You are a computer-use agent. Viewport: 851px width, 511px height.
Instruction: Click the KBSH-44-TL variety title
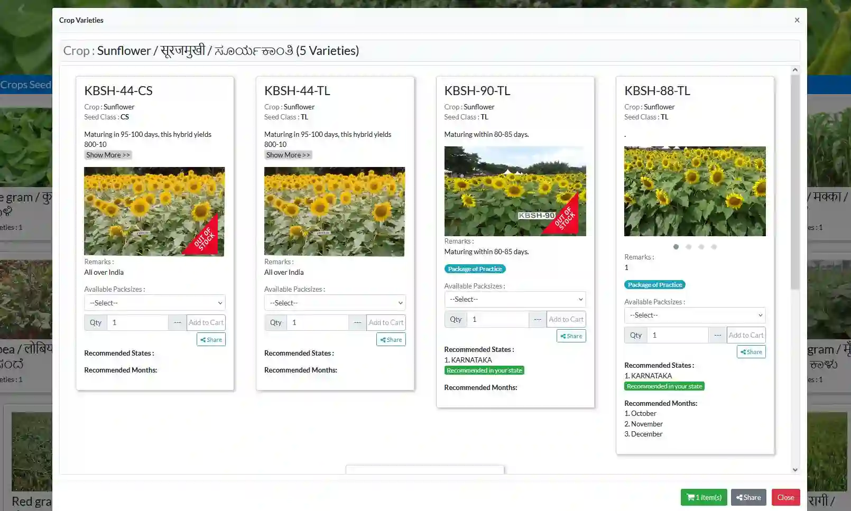pyautogui.click(x=297, y=90)
